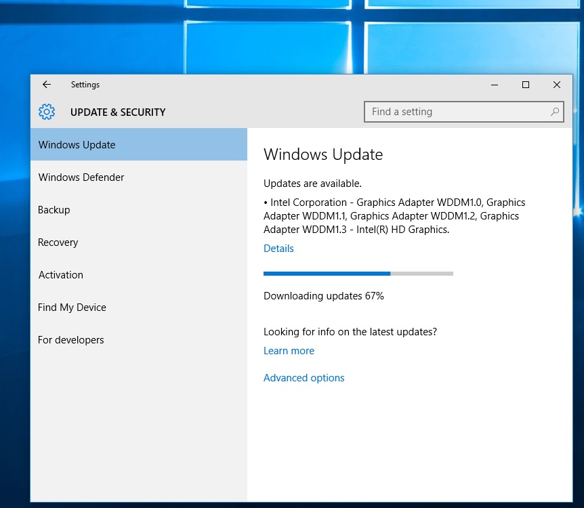This screenshot has height=508, width=584.
Task: Click the 'Updates are available.' text
Action: point(312,184)
